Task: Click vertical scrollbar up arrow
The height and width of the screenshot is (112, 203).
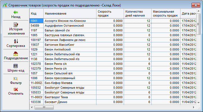Action: tap(199, 11)
